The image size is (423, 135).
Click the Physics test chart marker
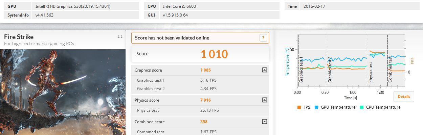[x=371, y=72]
